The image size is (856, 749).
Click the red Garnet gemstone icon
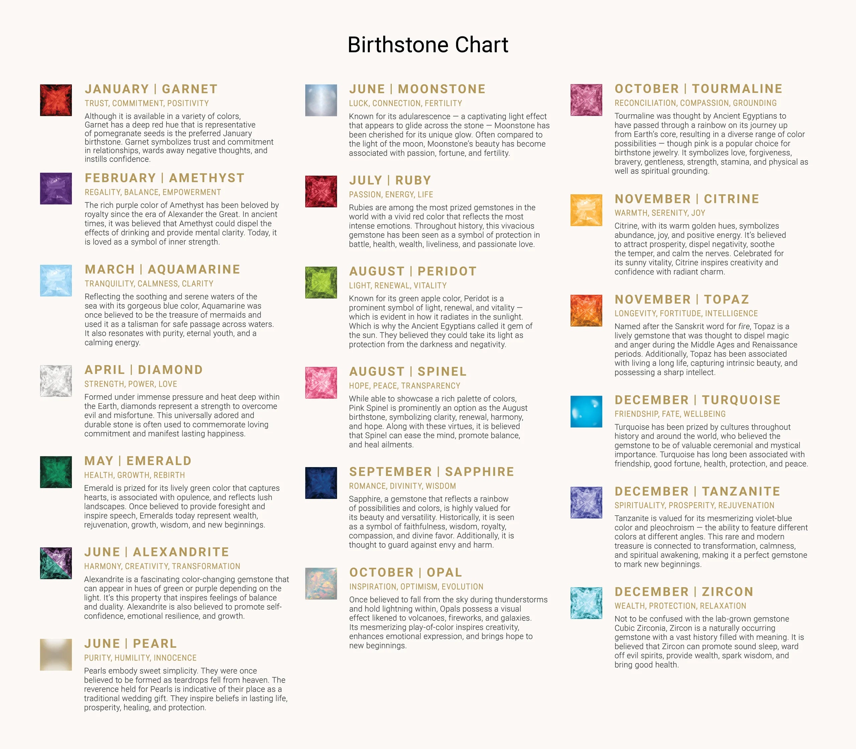click(56, 100)
